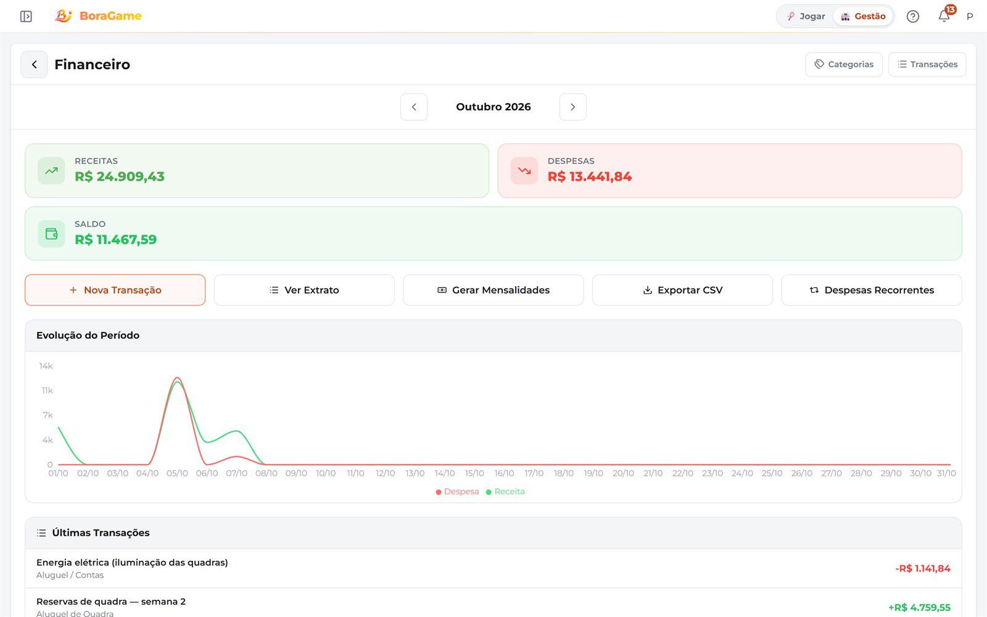Click the Outubro 2026 month label

pyautogui.click(x=493, y=107)
